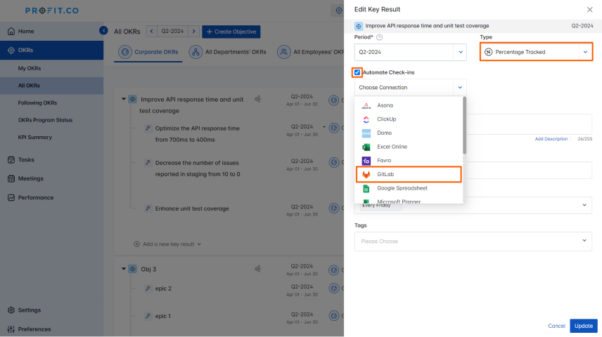This screenshot has width=602, height=337.
Task: Open the Preferences sliders icon
Action: point(11,329)
